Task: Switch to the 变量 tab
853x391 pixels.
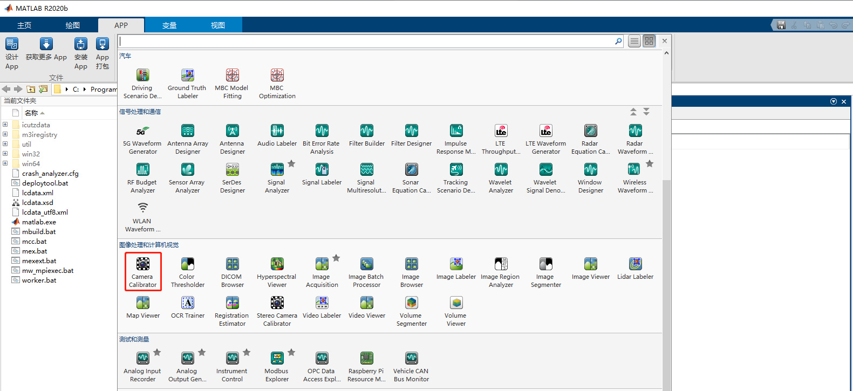Action: pyautogui.click(x=169, y=25)
